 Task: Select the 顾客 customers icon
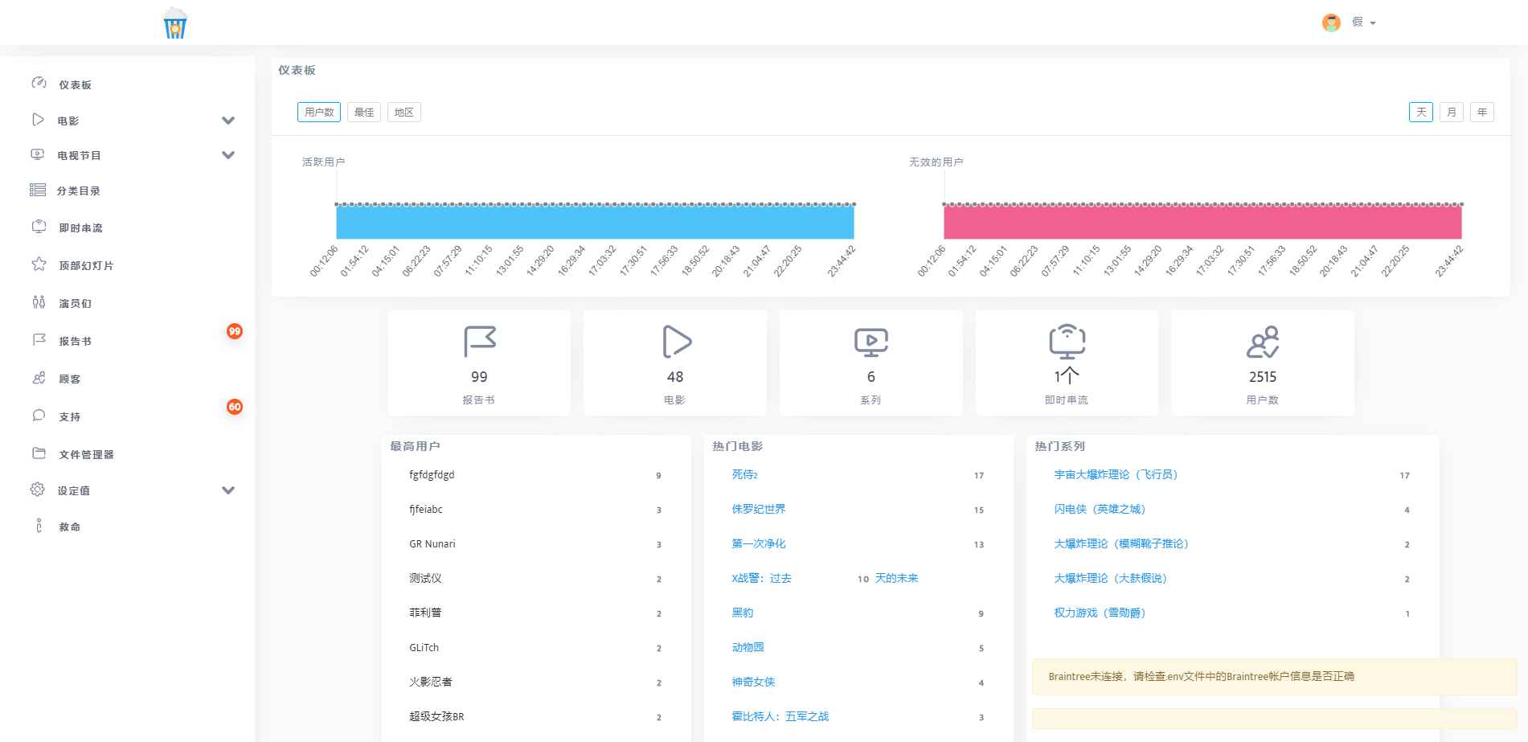point(39,378)
